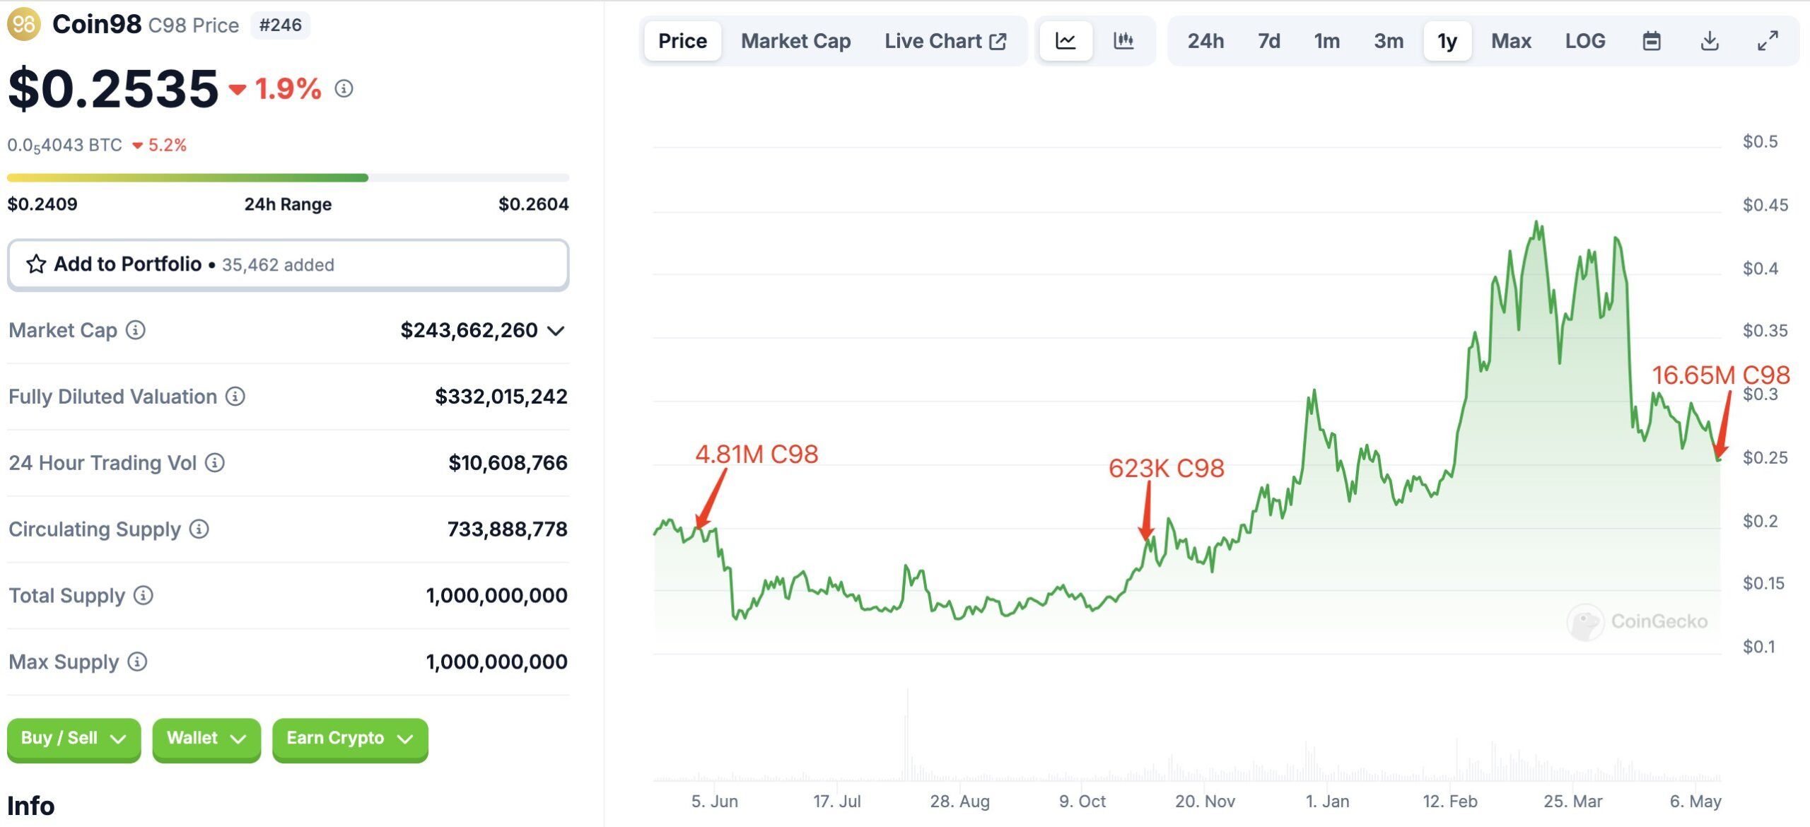Click info icon next to 1.9% change
This screenshot has height=827, width=1810.
click(344, 88)
